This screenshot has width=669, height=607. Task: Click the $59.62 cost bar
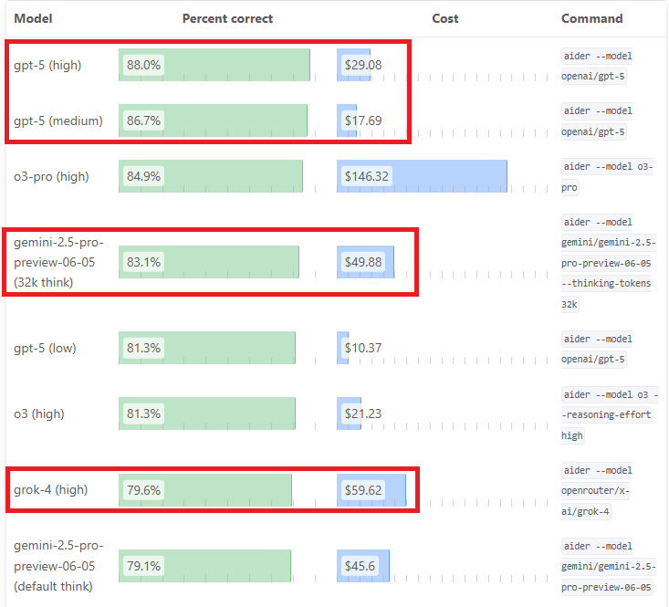pyautogui.click(x=371, y=490)
